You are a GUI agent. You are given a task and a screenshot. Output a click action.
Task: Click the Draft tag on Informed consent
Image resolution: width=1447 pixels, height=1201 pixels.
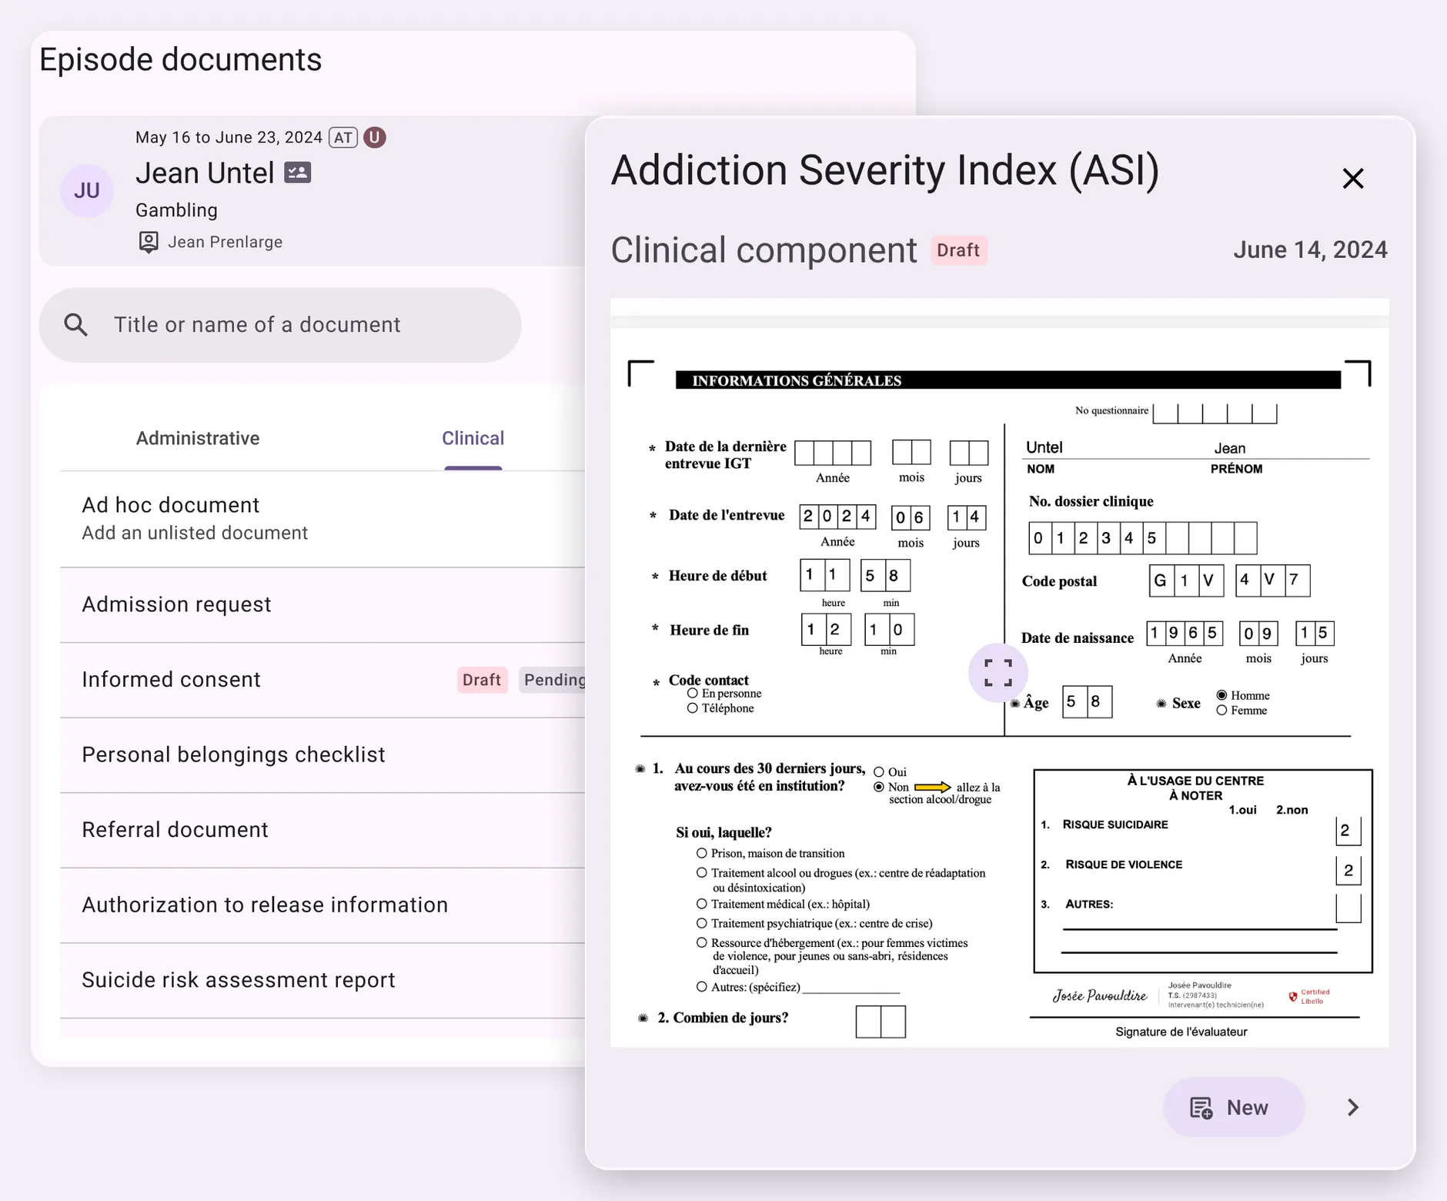point(482,680)
